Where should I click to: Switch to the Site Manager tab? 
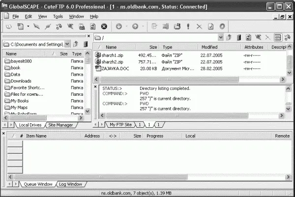pos(60,125)
